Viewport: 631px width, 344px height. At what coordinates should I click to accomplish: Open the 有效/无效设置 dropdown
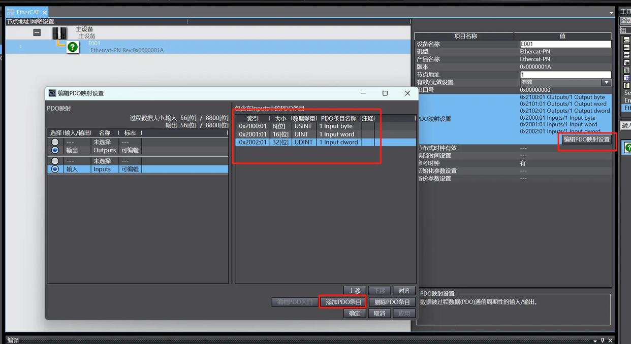(x=606, y=82)
